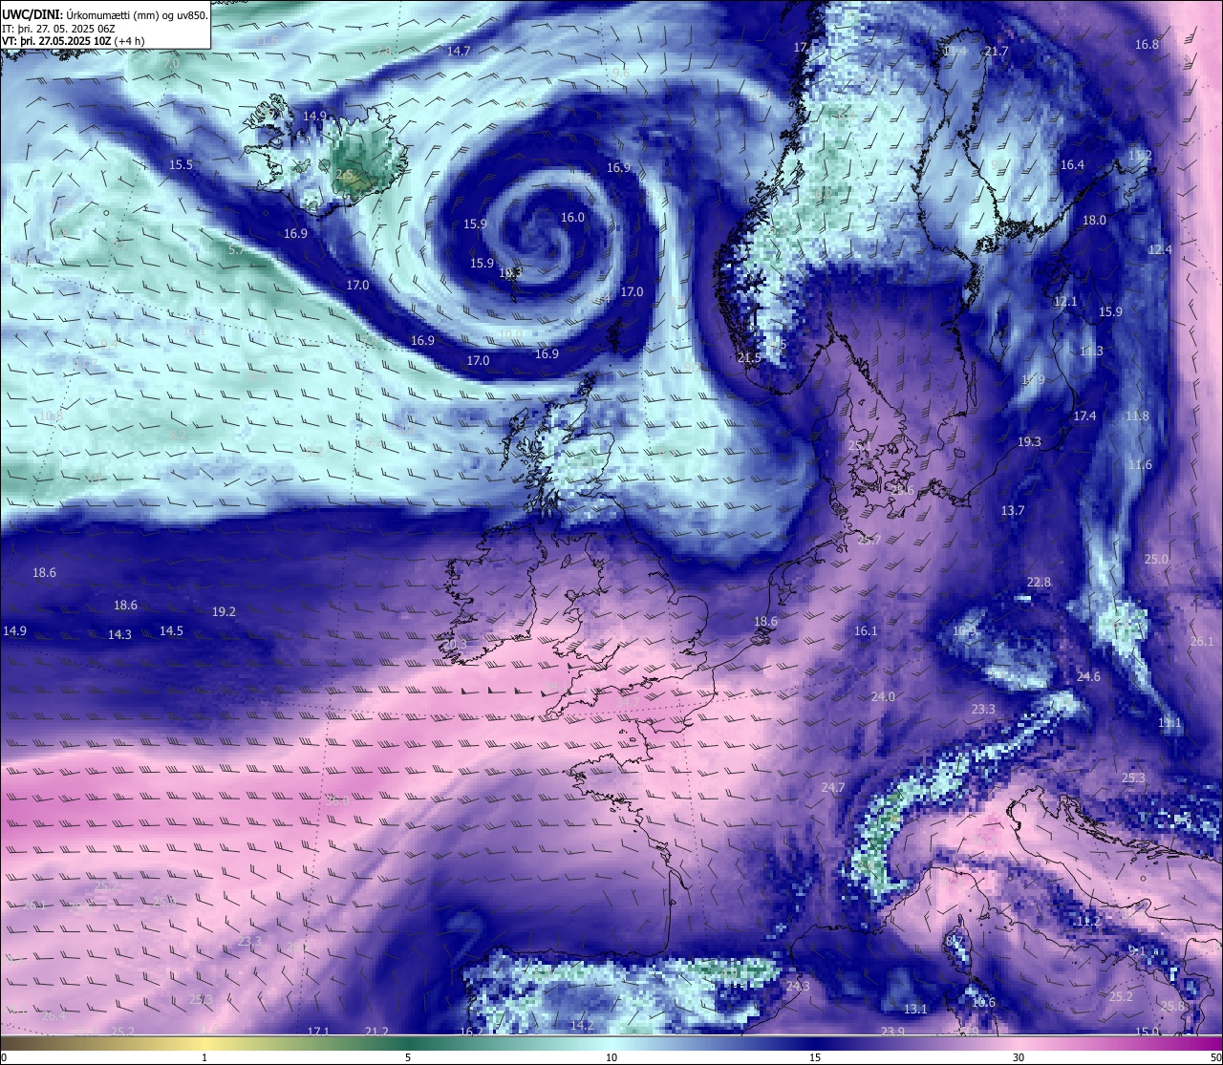Screen dimensions: 1223x1065
Task: Click tick label 5 on the color scale
Action: [408, 1057]
